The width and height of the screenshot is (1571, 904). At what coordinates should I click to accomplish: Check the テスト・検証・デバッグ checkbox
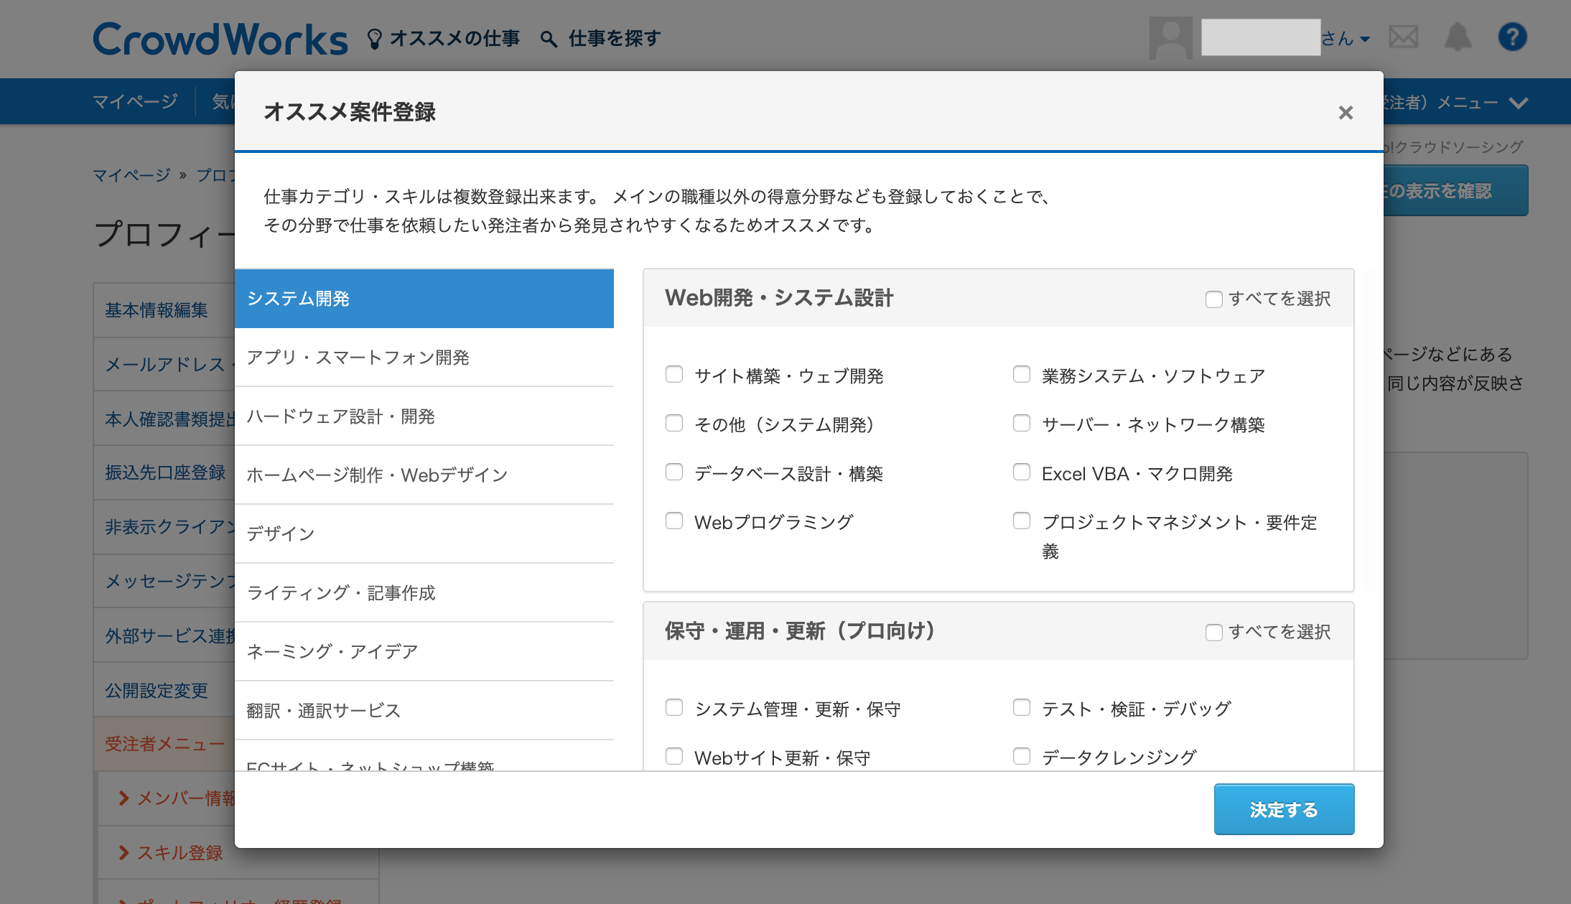click(x=1021, y=707)
